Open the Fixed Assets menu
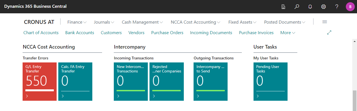Screen dimensions: 357x111 [242, 22]
